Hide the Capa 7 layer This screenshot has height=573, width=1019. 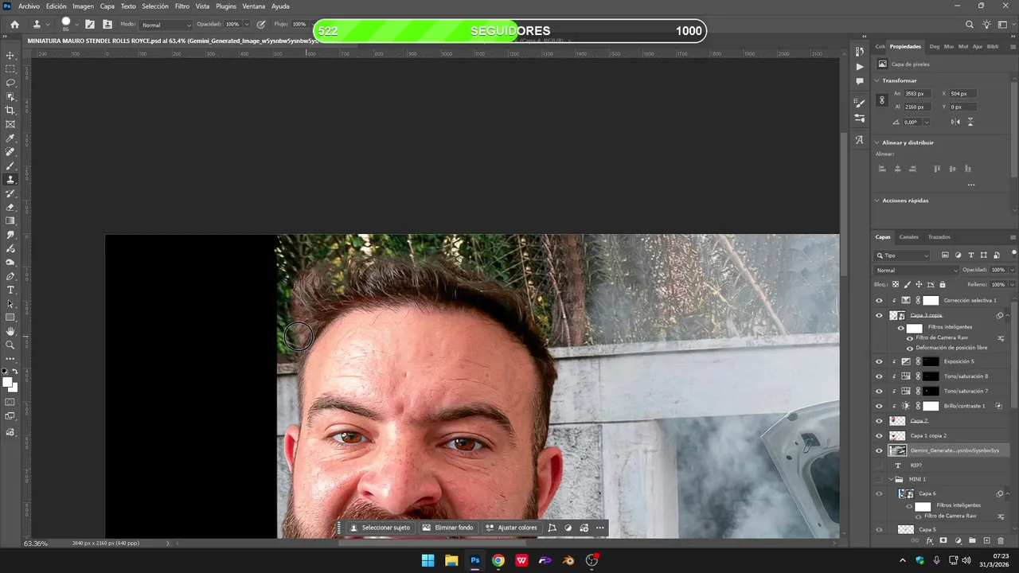(x=879, y=421)
